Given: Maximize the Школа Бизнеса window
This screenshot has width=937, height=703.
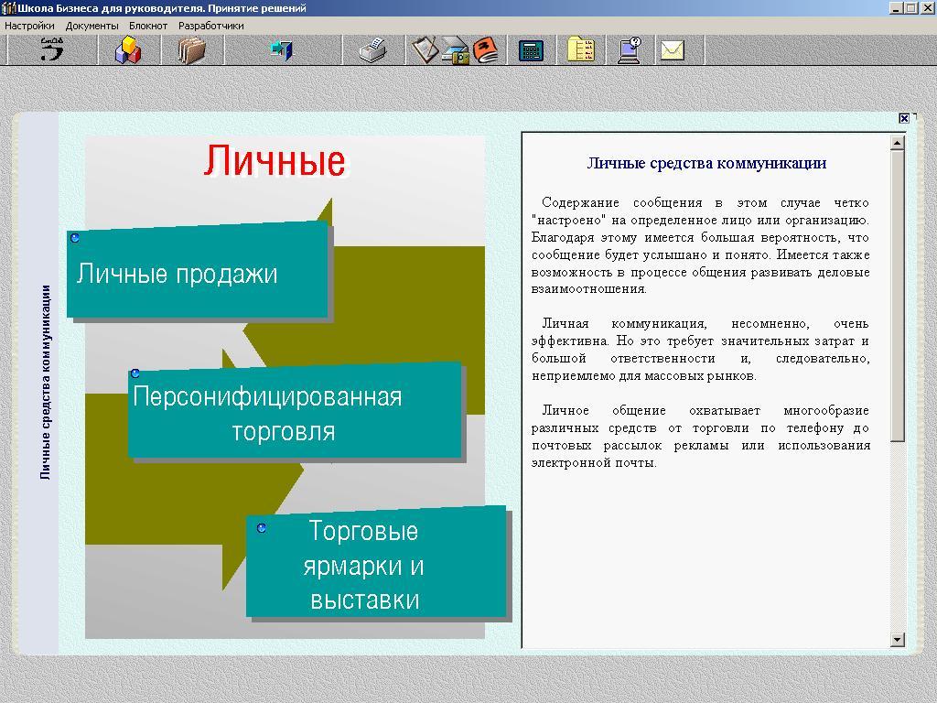Looking at the screenshot, I should [x=910, y=7].
